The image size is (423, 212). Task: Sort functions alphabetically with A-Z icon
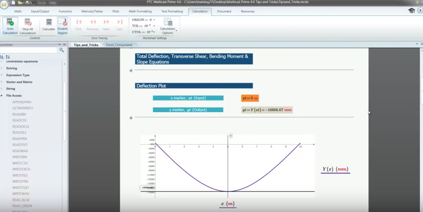pyautogui.click(x=8, y=57)
